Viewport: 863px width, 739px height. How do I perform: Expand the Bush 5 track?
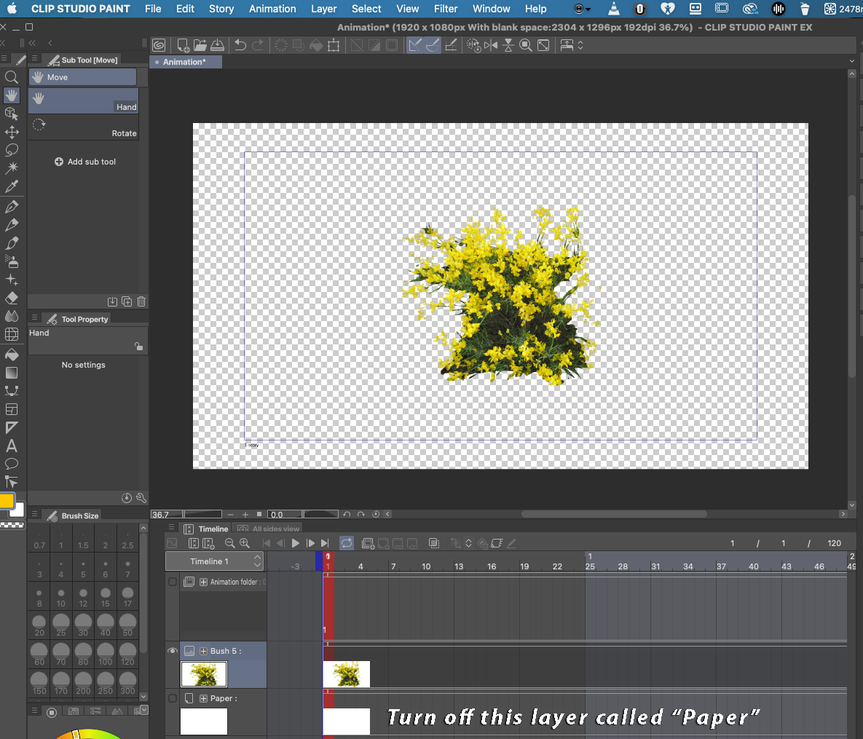[204, 651]
